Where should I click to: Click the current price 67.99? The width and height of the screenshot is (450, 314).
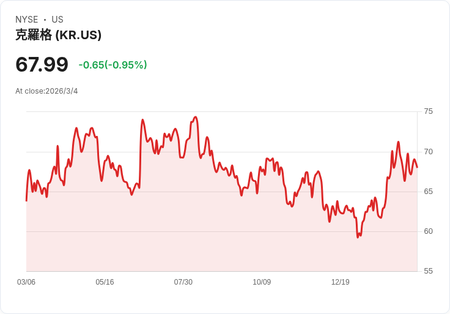pos(42,64)
